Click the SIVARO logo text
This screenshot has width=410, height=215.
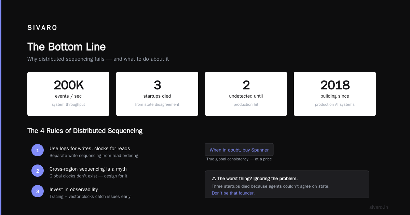(x=42, y=28)
